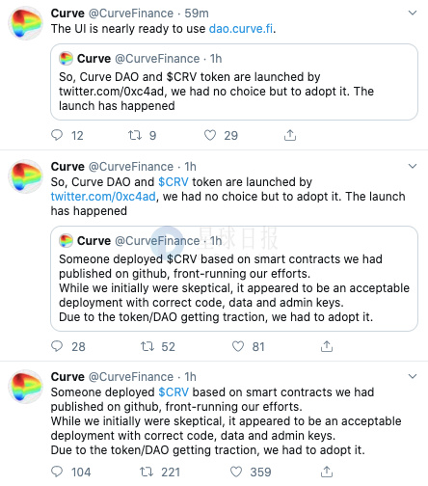Open the first tweet's chevron menu
Screen dimensions: 428x486
coord(413,13)
